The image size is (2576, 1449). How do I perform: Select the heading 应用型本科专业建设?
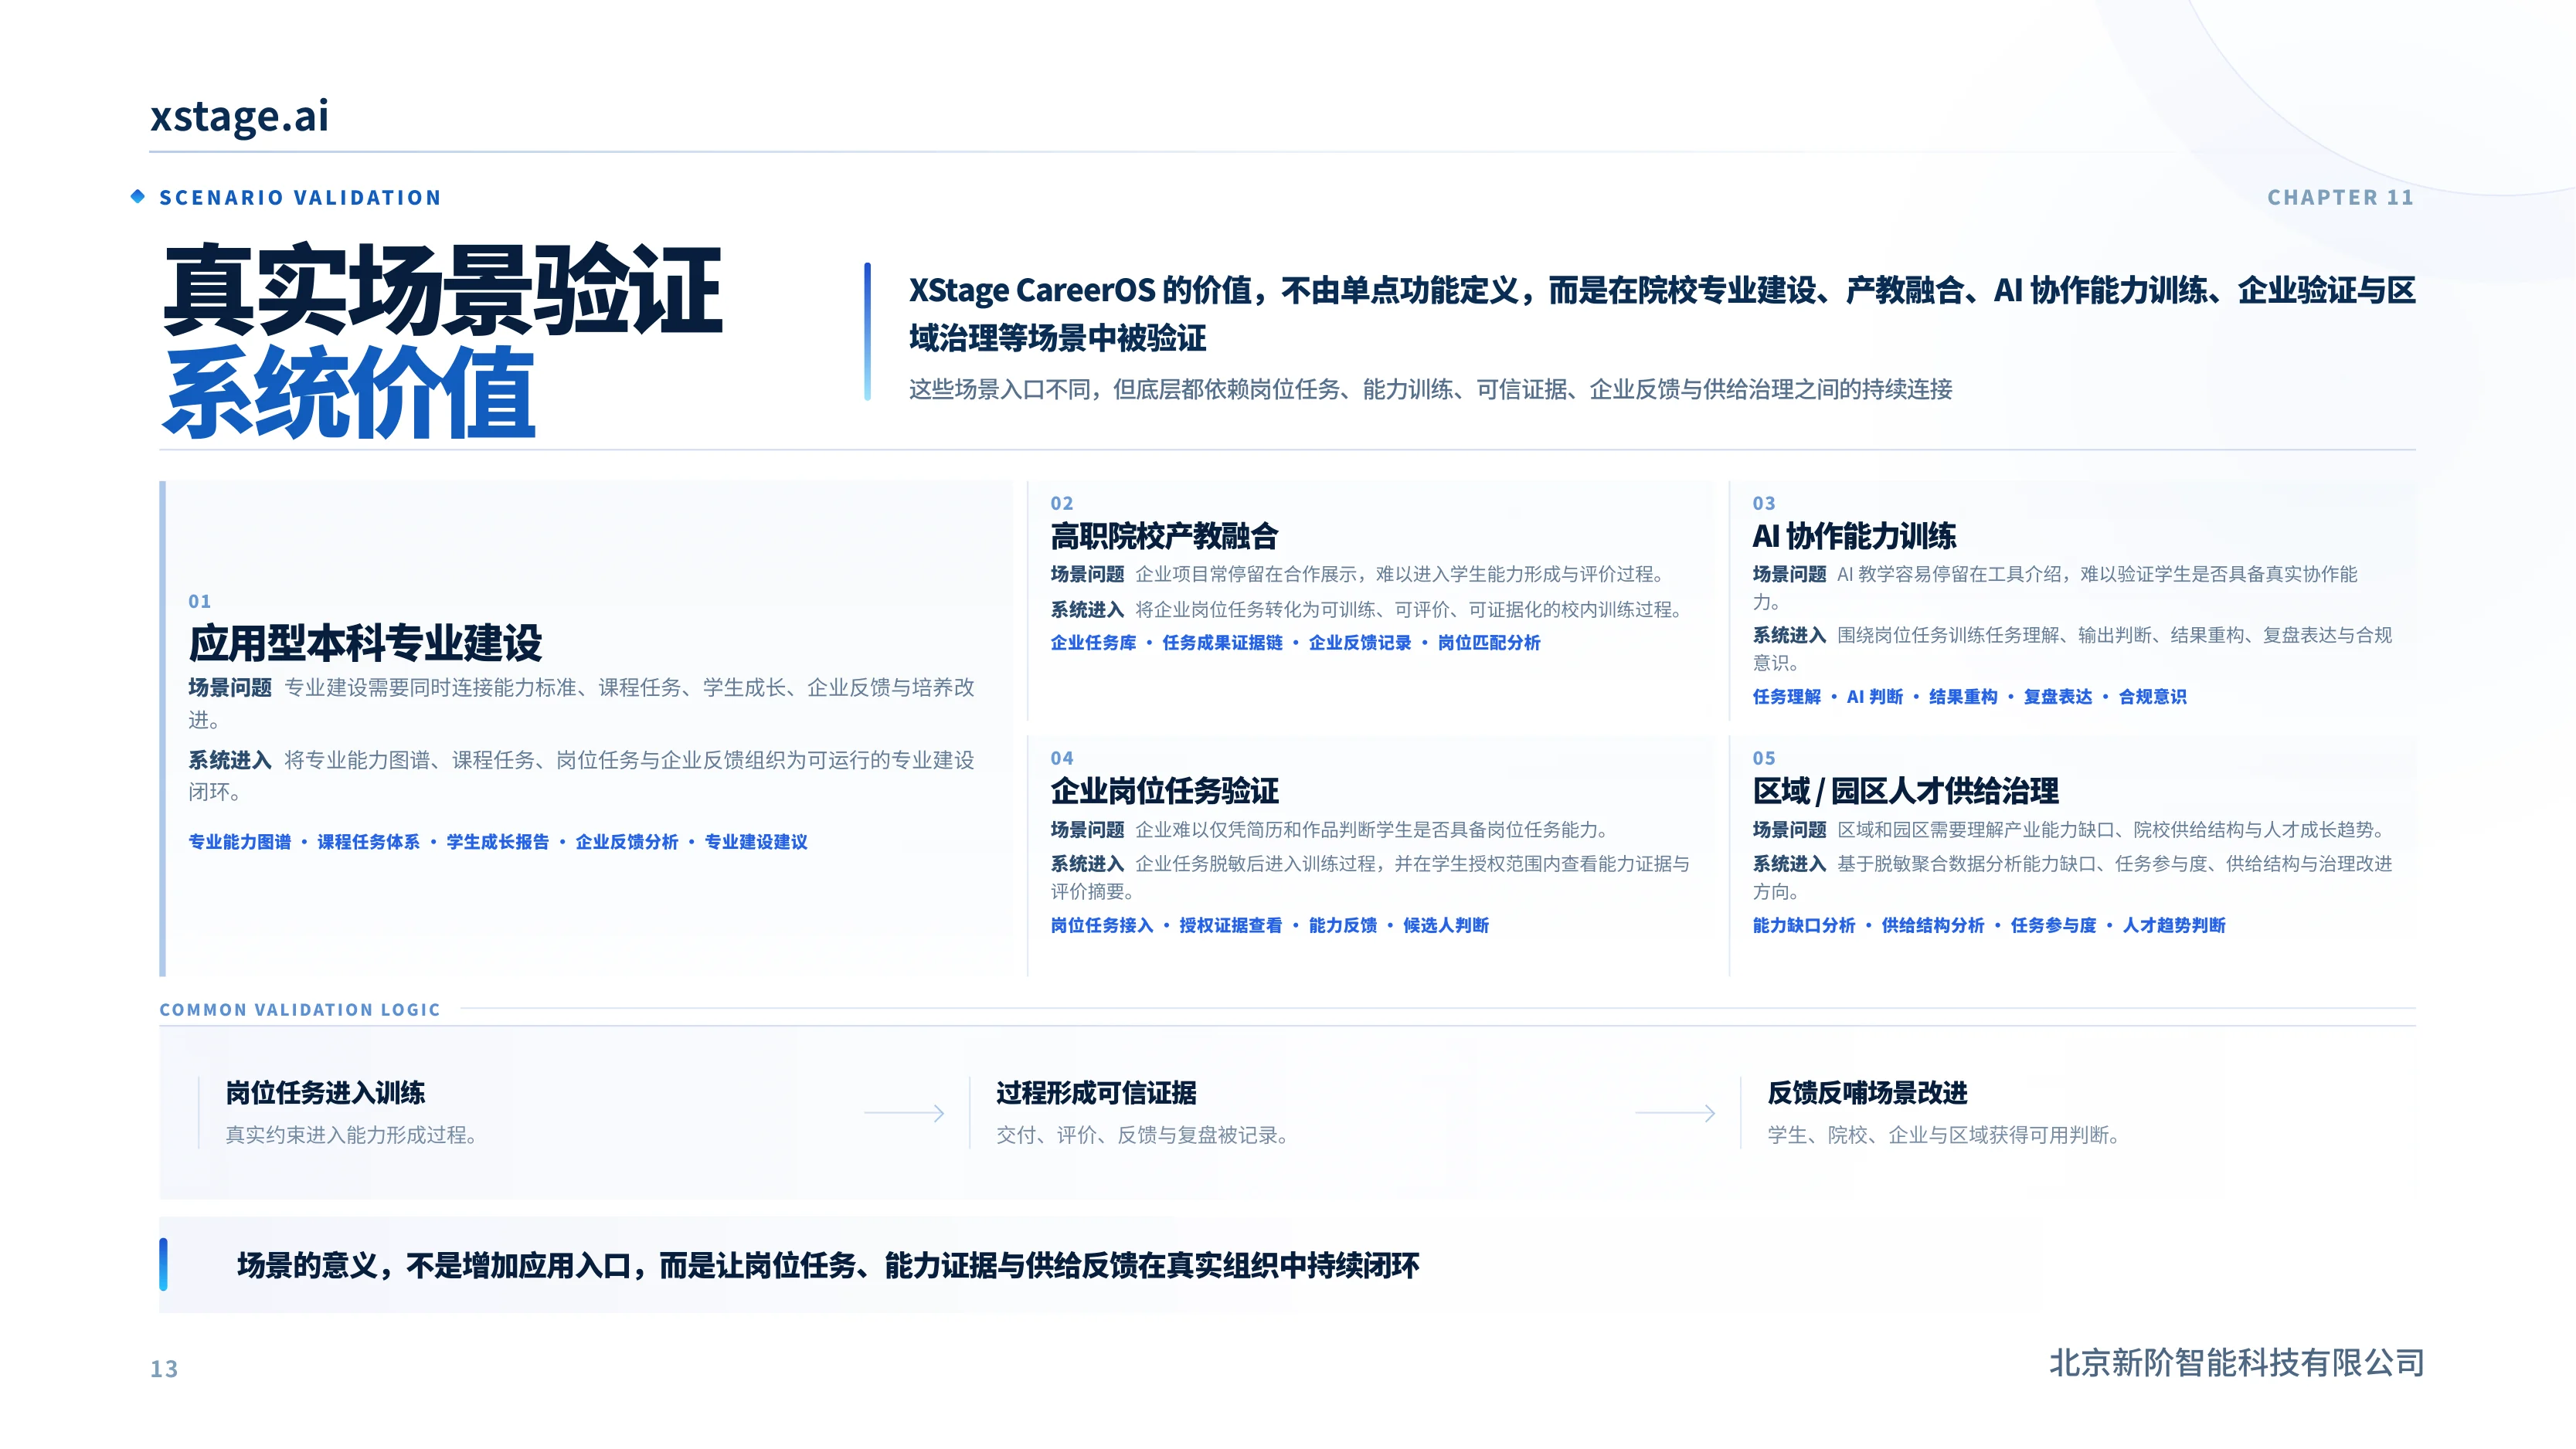coord(365,643)
